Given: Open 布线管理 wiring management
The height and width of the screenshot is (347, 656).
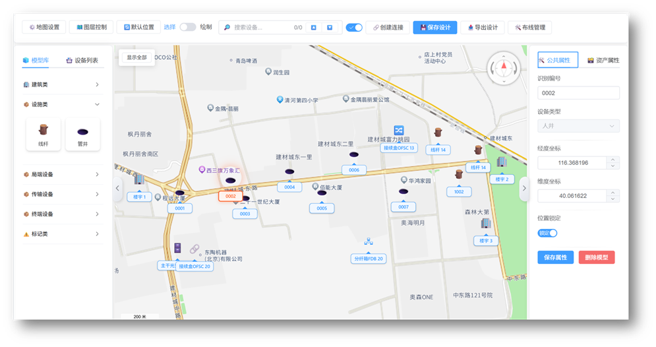Looking at the screenshot, I should [x=529, y=28].
